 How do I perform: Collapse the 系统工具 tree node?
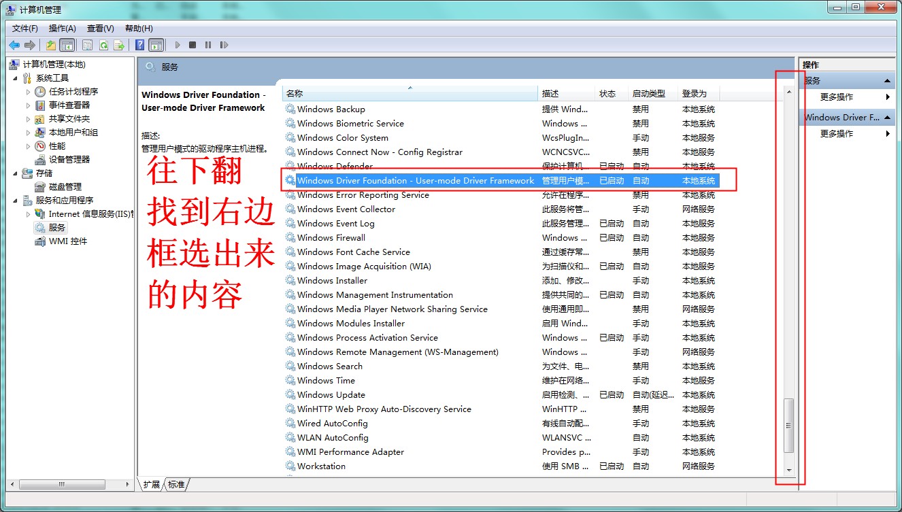(15, 78)
